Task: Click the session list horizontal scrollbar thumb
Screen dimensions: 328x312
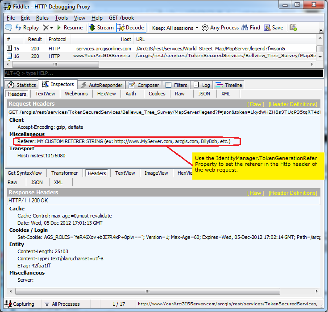Action: [x=55, y=64]
